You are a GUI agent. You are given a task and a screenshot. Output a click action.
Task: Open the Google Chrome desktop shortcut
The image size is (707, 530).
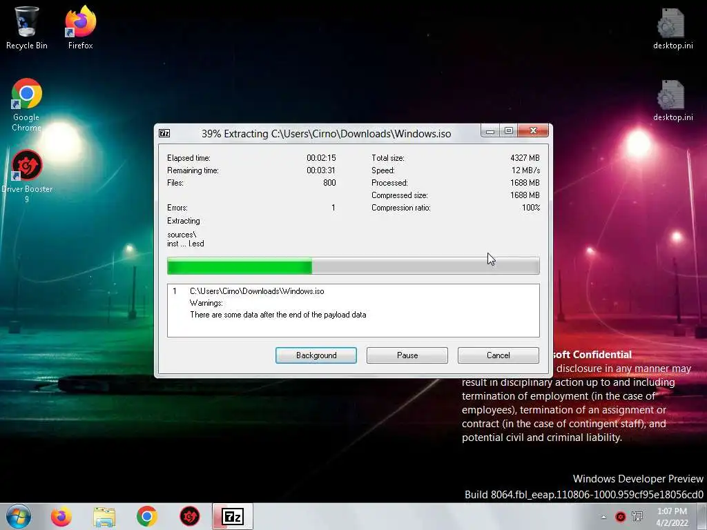coord(26,105)
